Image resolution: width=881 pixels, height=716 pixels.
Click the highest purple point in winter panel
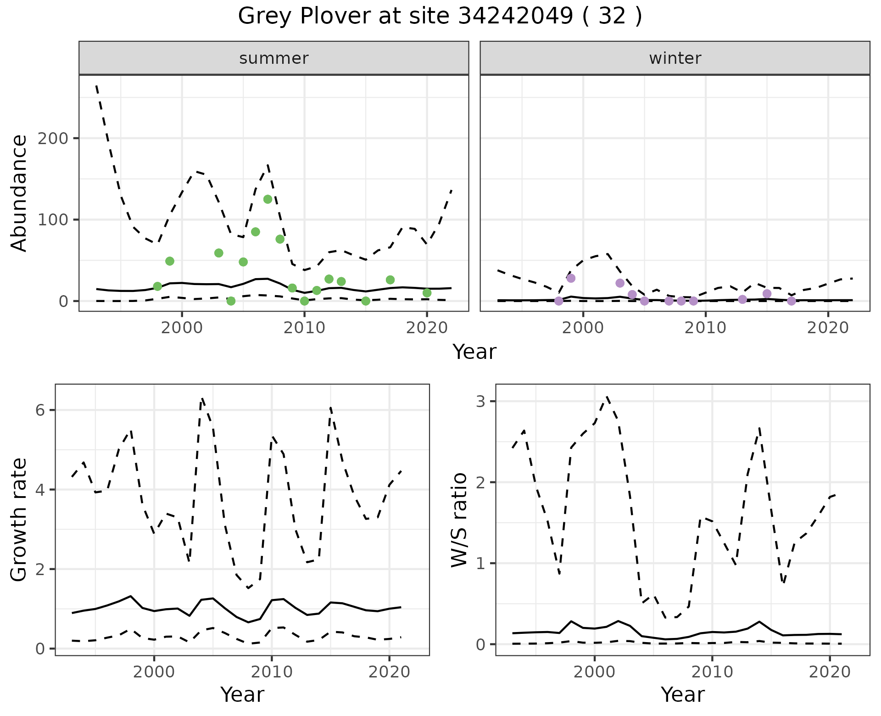571,278
